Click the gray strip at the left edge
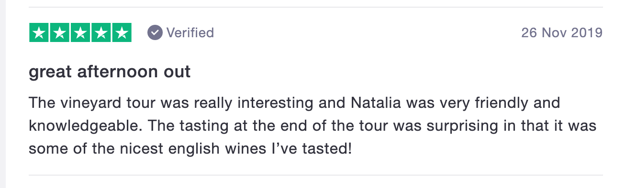The width and height of the screenshot is (626, 188). [x=2, y=94]
